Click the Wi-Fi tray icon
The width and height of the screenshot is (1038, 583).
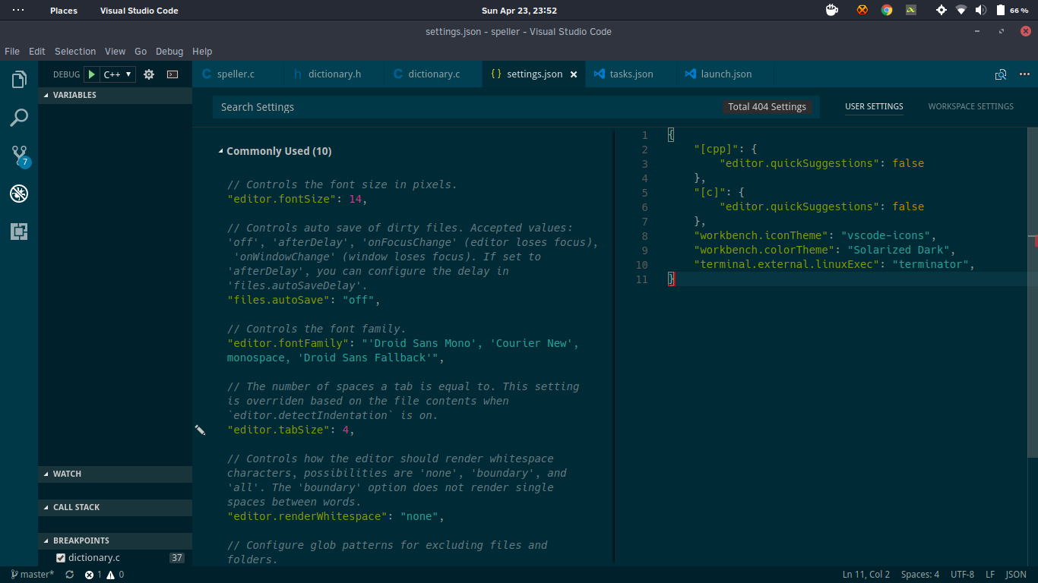coord(961,10)
